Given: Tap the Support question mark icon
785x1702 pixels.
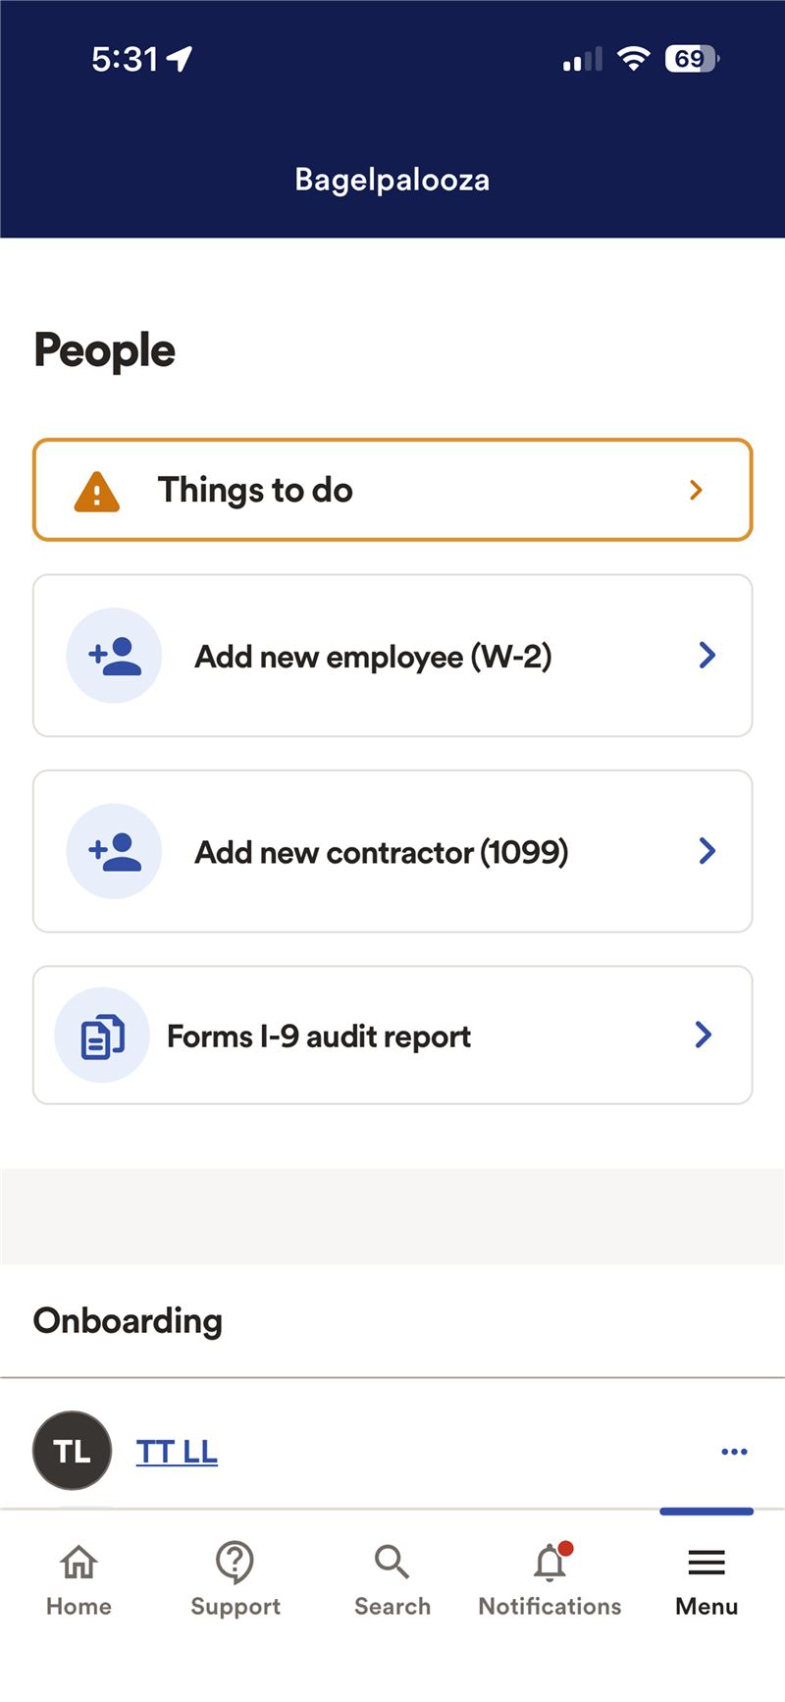Looking at the screenshot, I should [235, 1562].
